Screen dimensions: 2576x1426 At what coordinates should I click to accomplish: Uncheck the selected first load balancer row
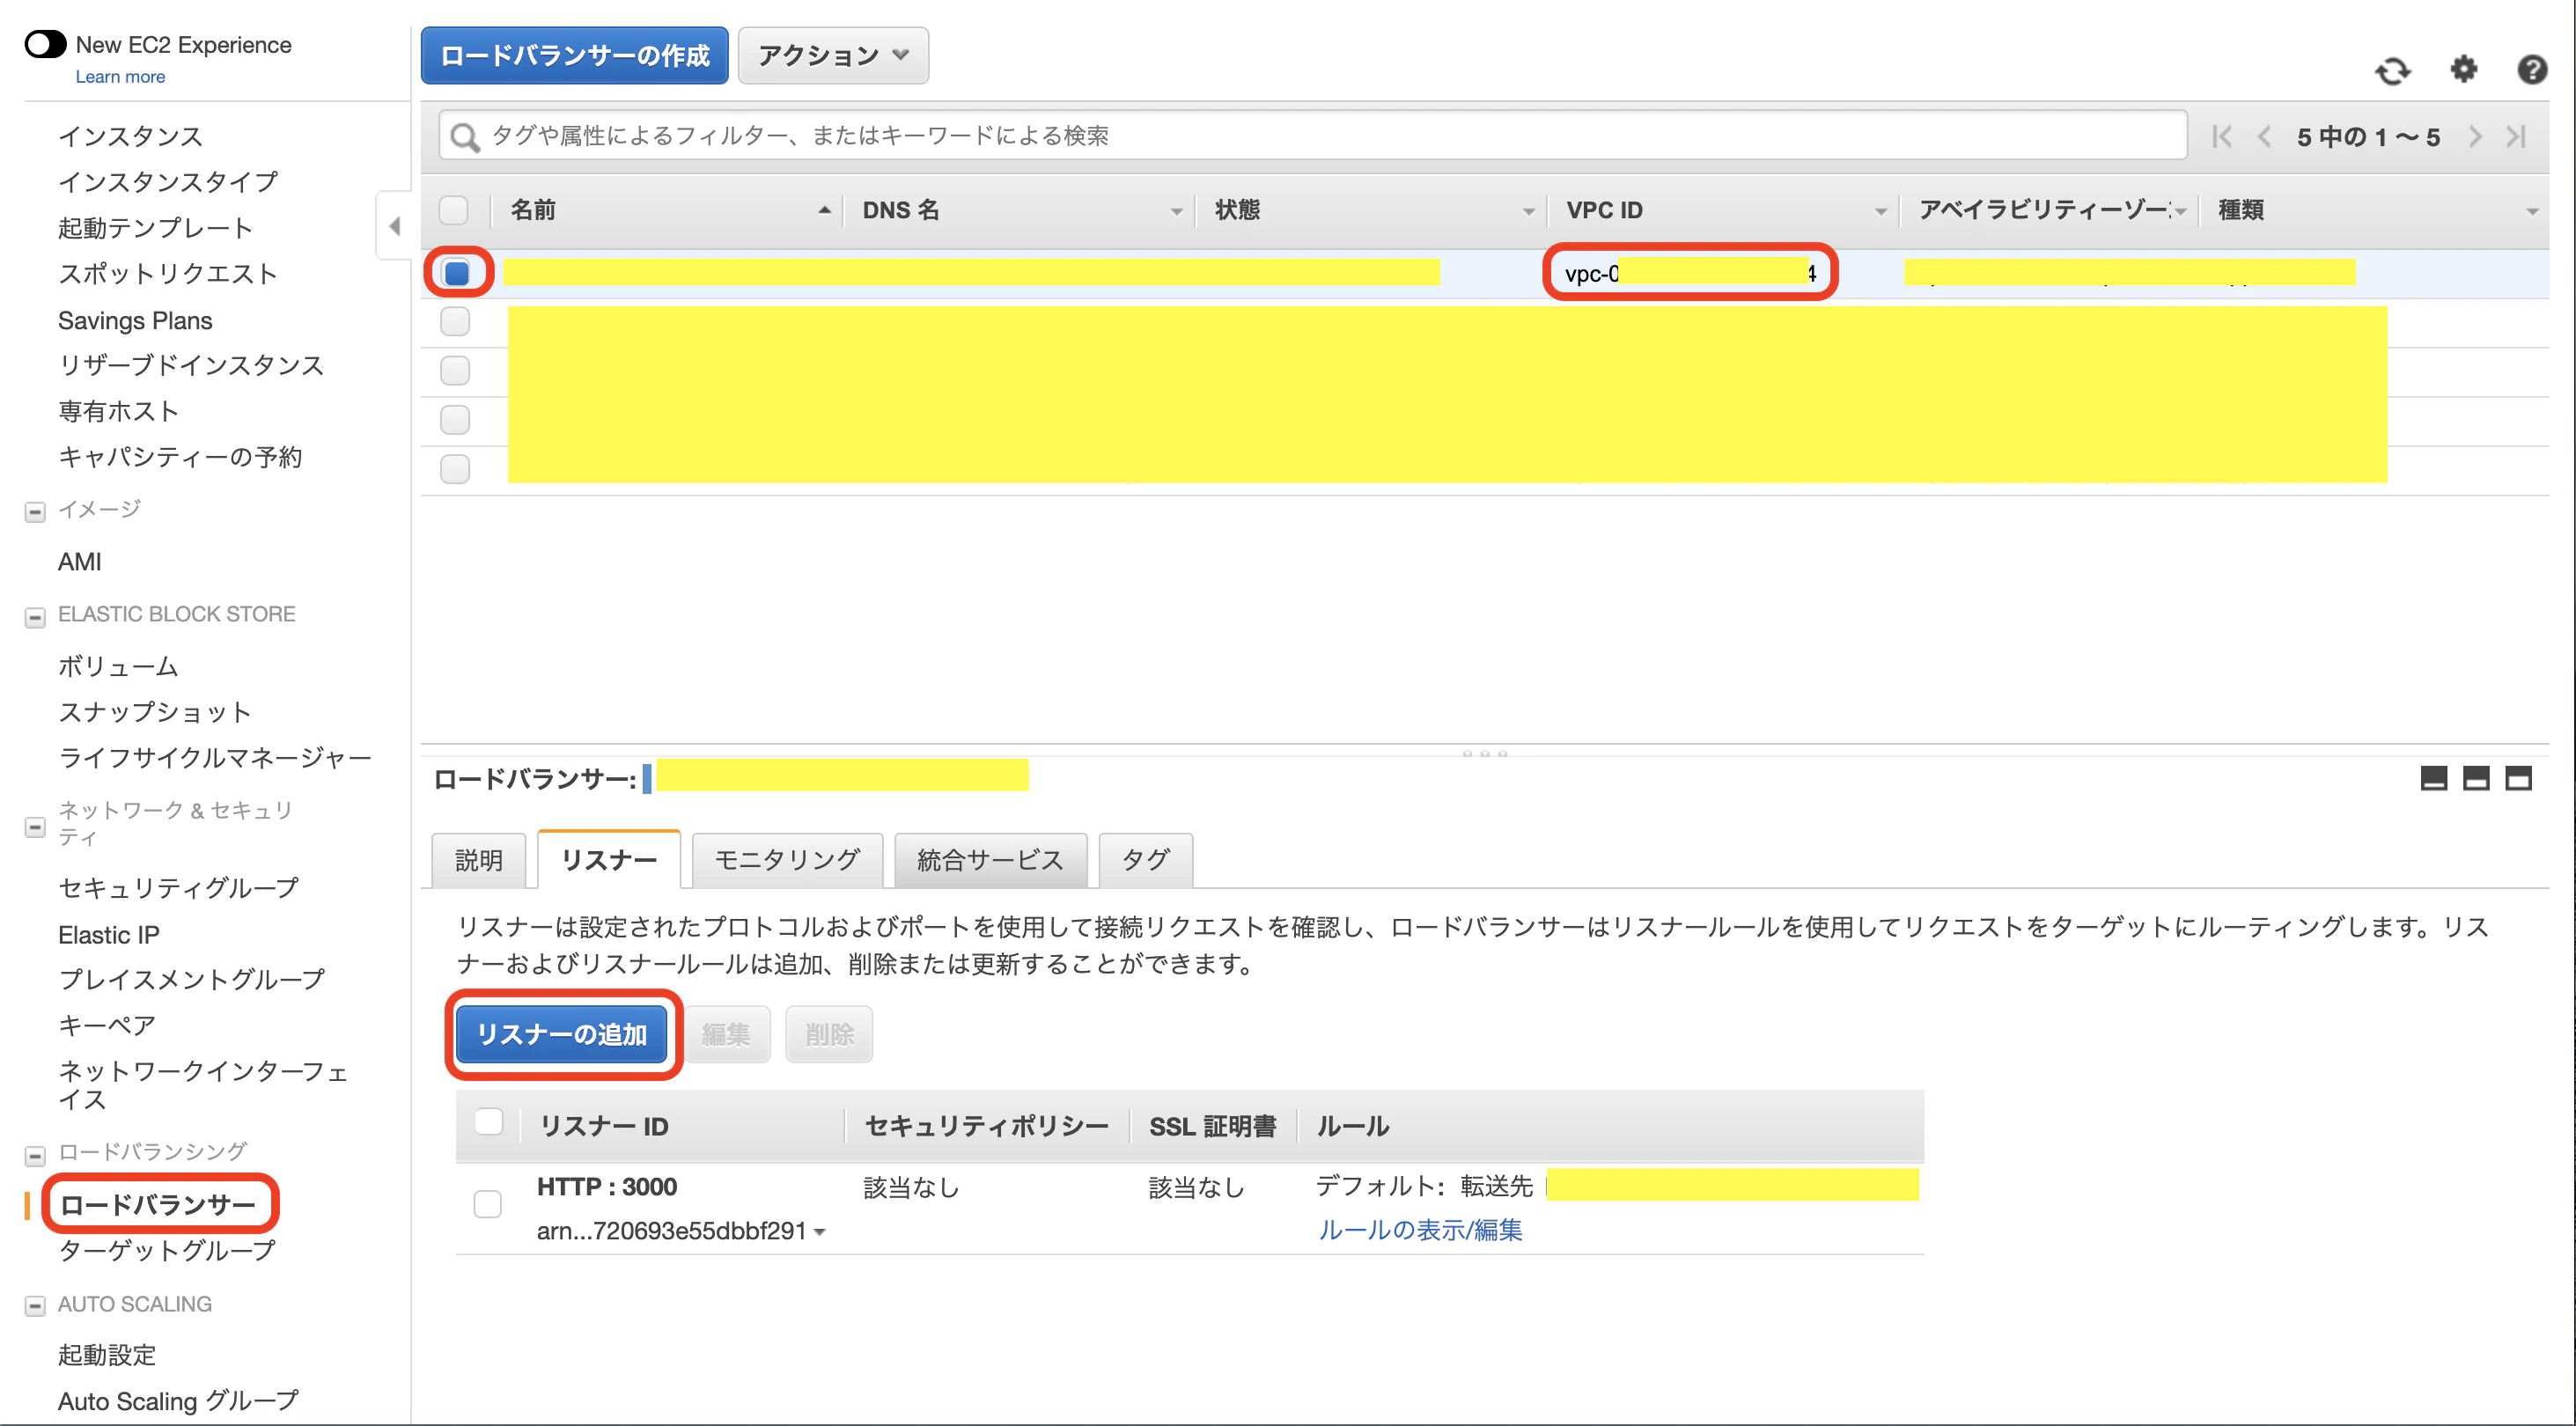(457, 272)
